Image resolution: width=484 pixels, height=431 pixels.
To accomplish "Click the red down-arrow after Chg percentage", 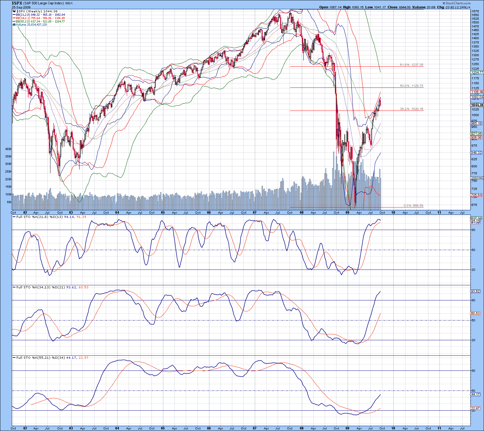I will point(469,7).
